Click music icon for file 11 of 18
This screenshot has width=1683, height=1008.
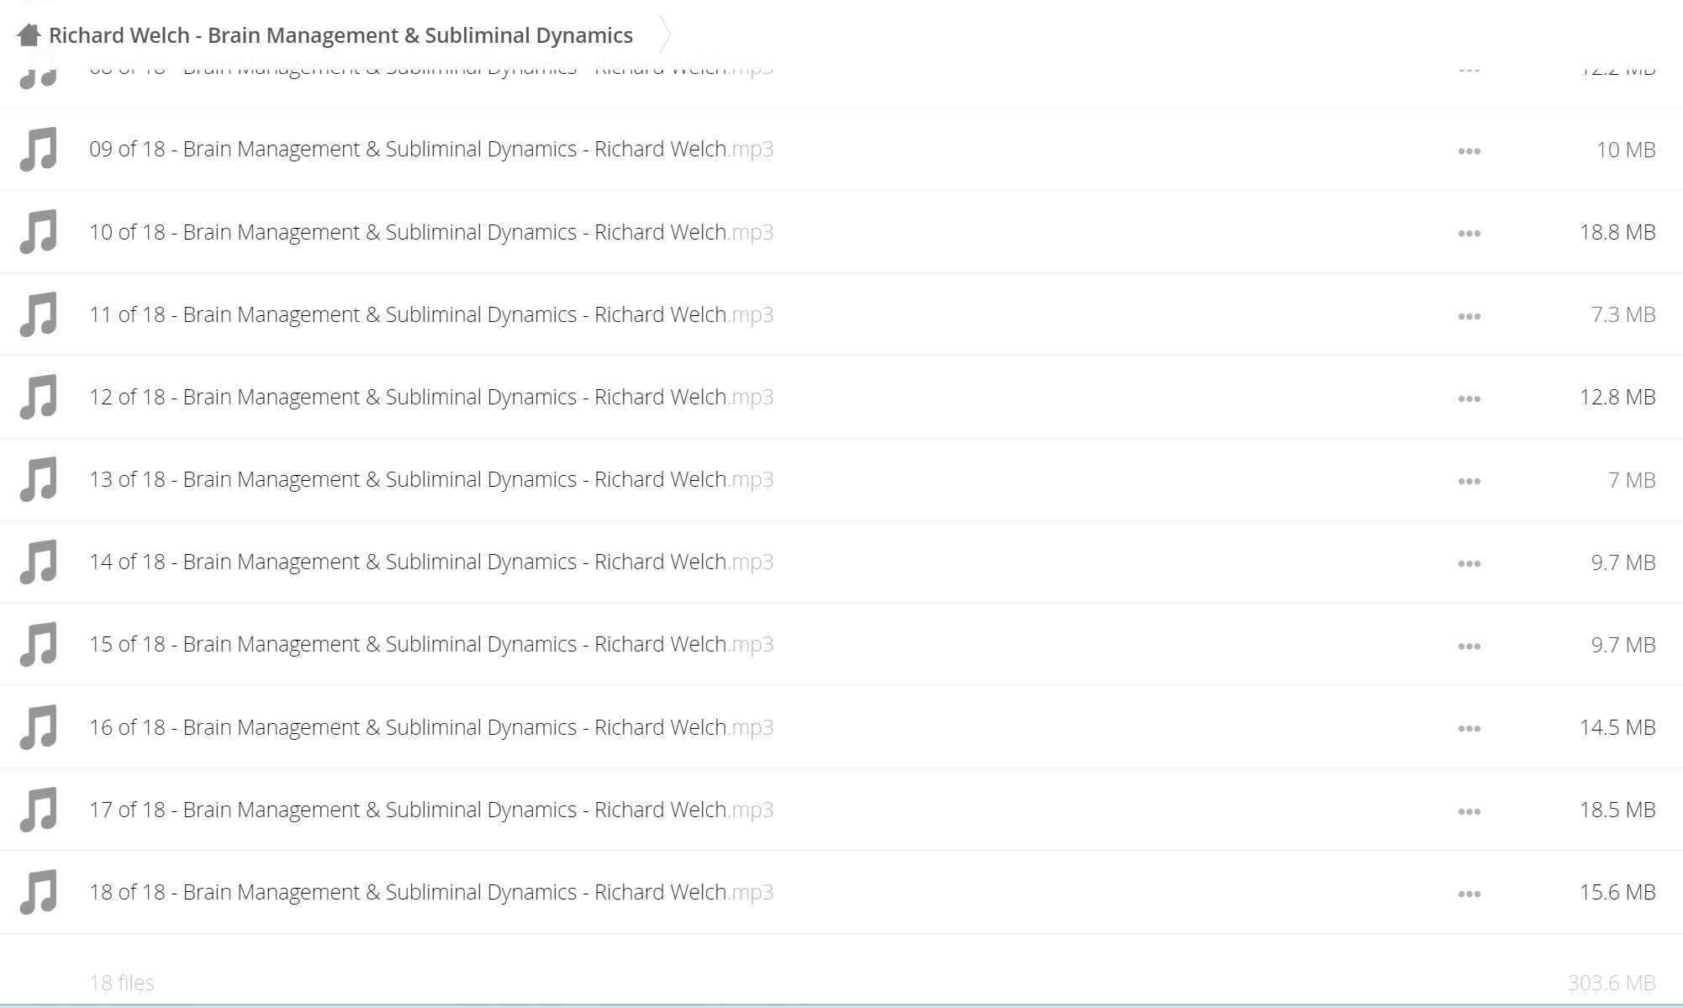pos(39,314)
